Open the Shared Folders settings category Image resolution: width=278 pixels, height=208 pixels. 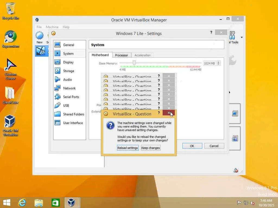(x=69, y=114)
